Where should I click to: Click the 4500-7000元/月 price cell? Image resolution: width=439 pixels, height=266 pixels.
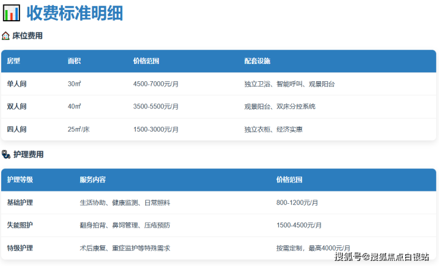(x=156, y=84)
